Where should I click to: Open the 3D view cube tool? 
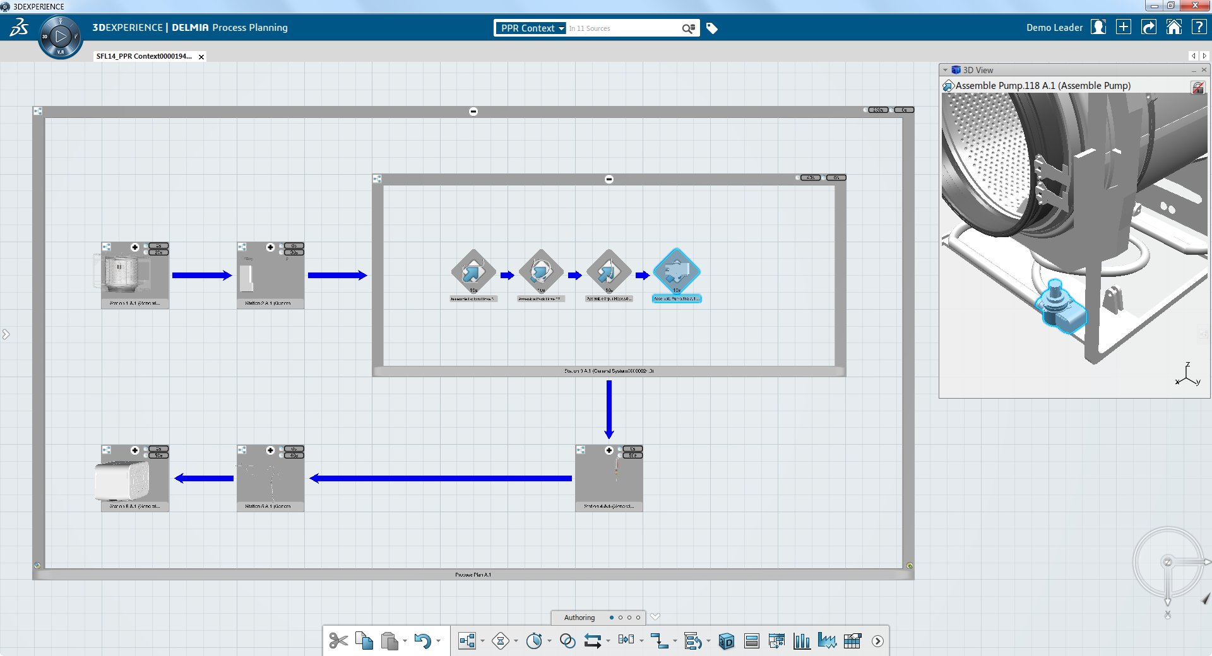pyautogui.click(x=726, y=641)
